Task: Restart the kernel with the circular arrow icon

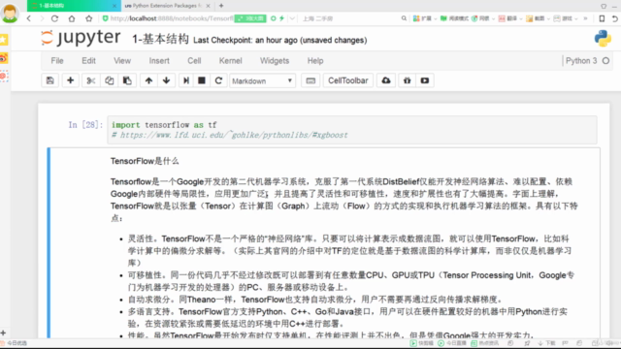Action: (x=218, y=80)
